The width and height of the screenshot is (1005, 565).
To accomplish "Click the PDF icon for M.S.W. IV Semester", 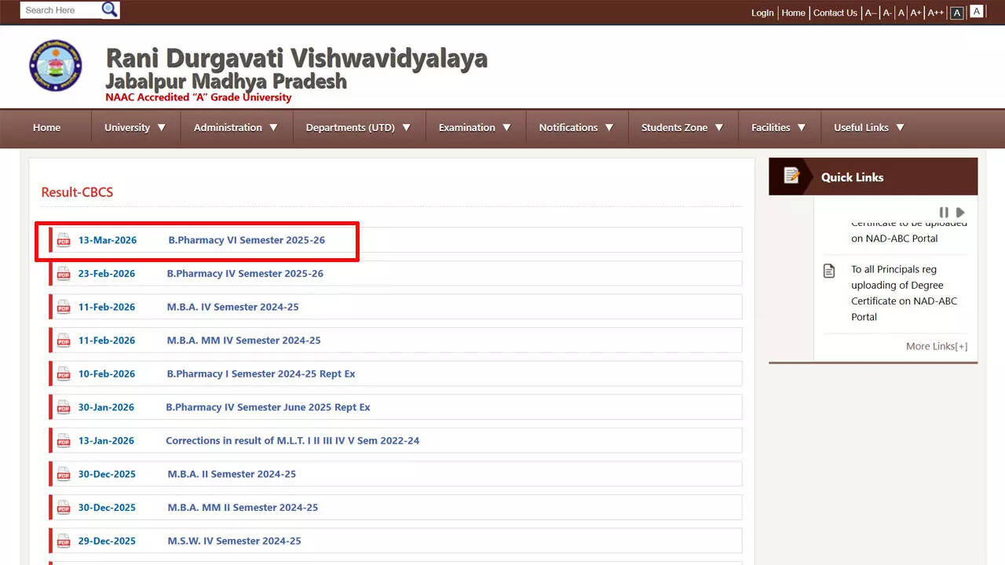I will pos(64,541).
